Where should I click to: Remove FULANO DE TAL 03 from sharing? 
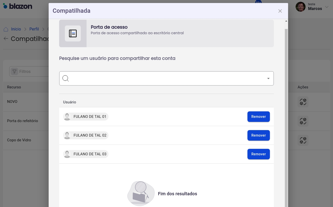click(258, 154)
